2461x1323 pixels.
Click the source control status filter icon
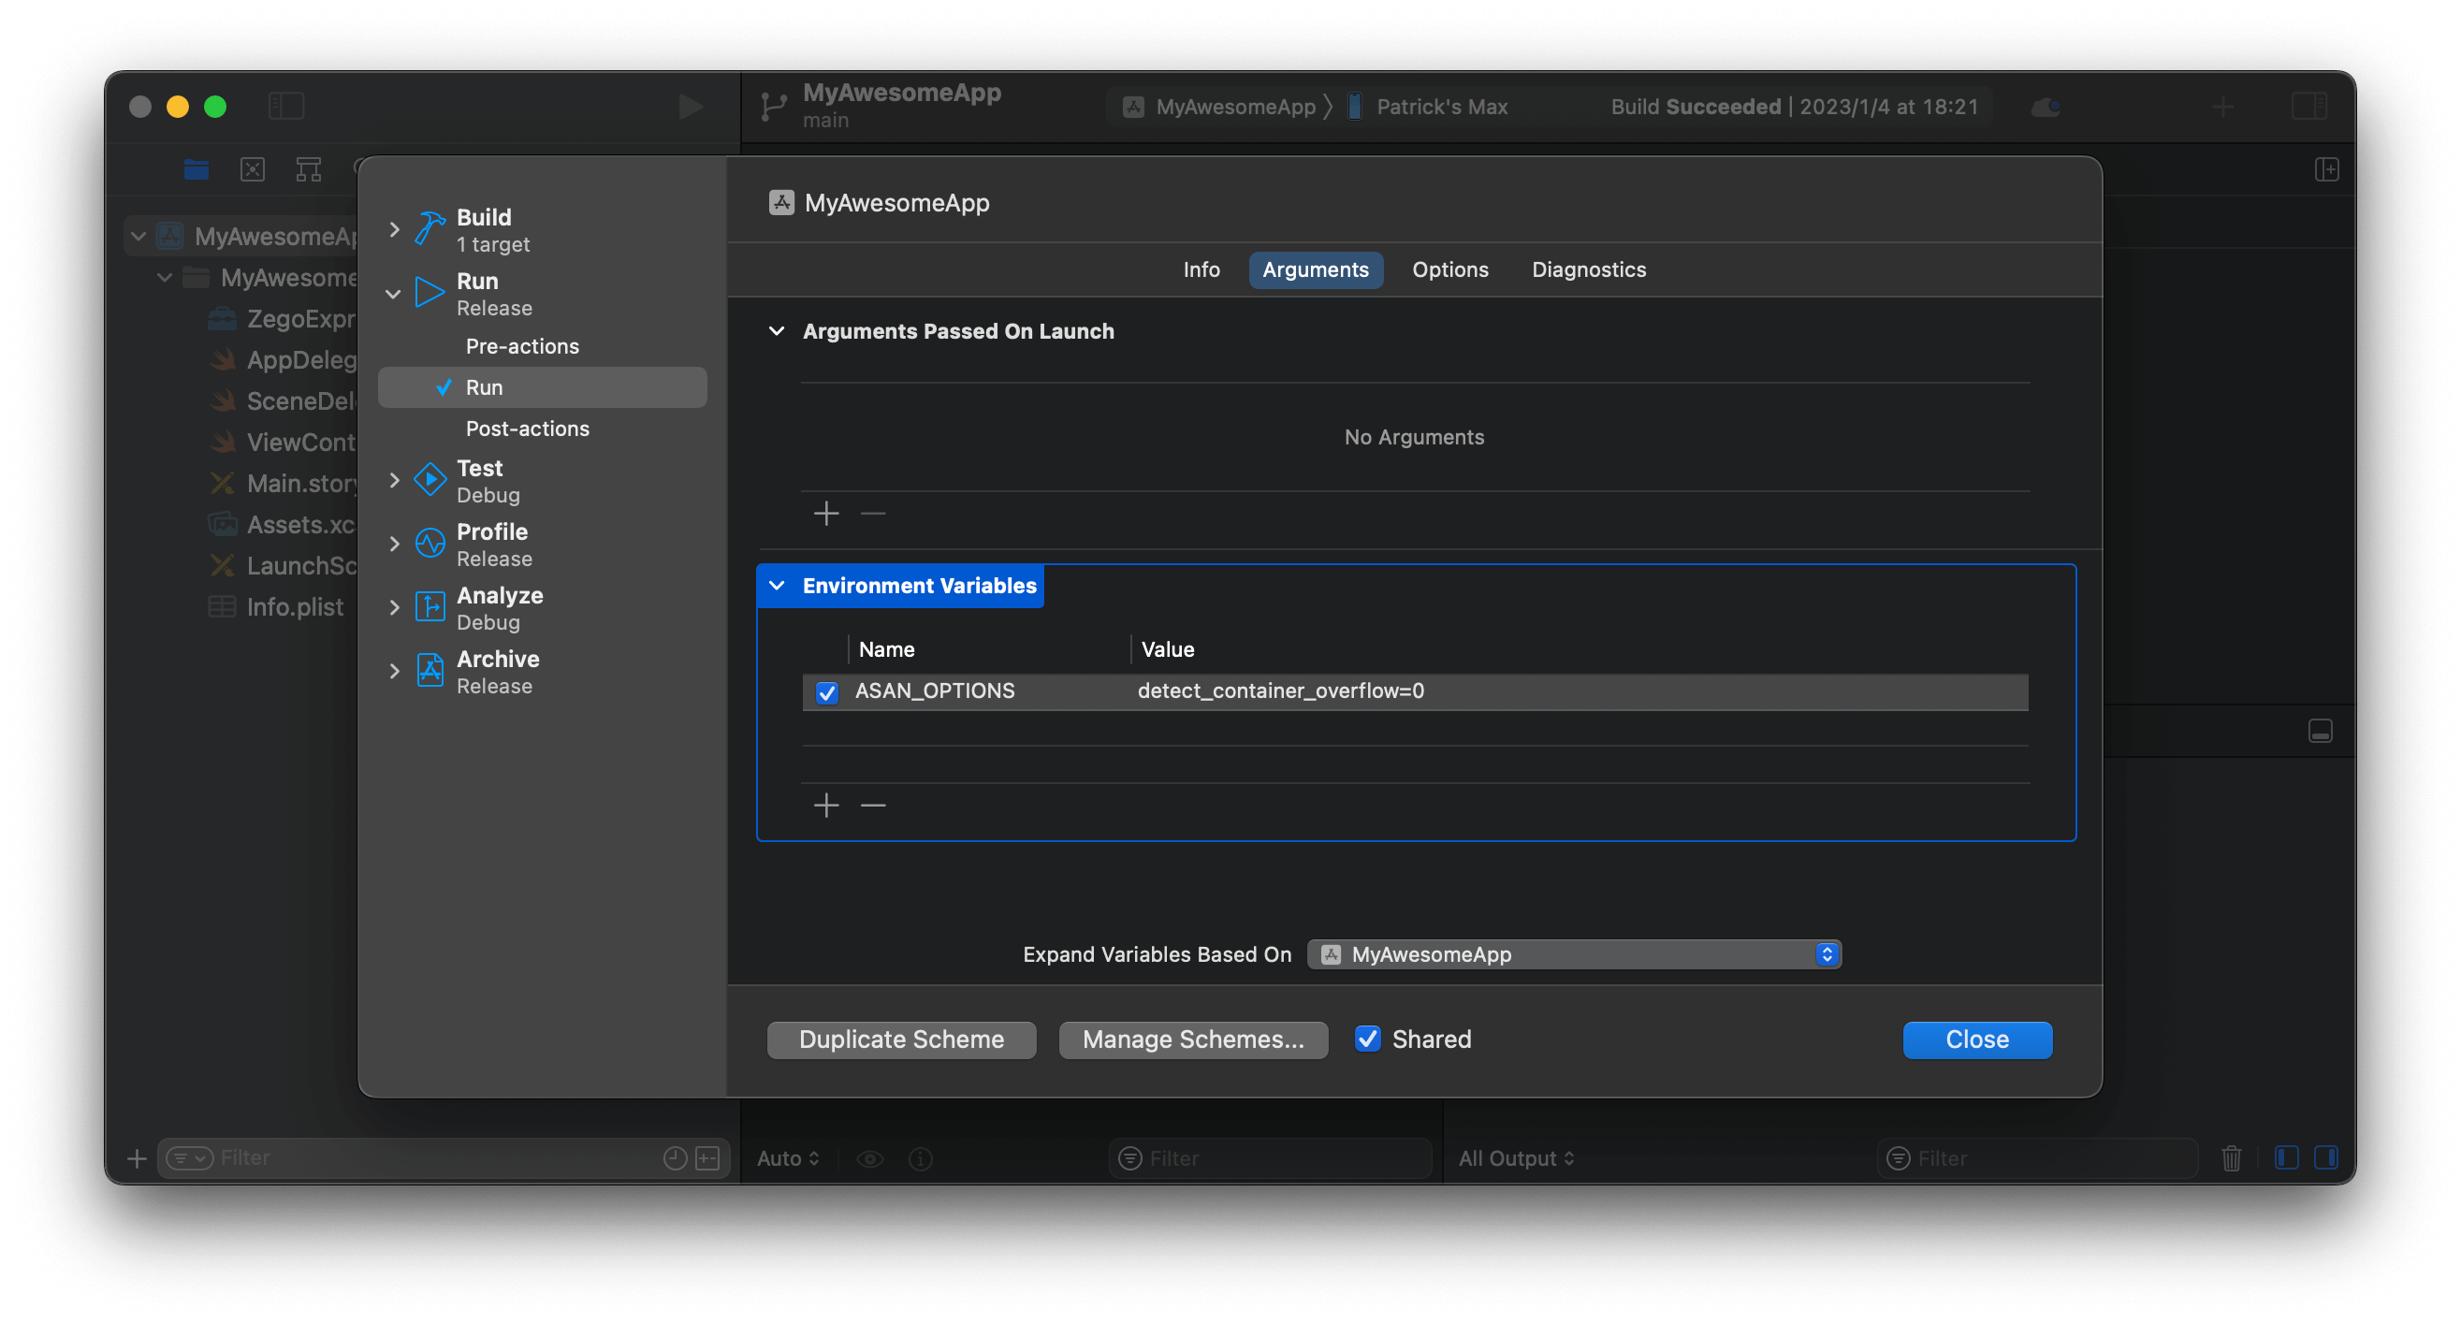(707, 1157)
